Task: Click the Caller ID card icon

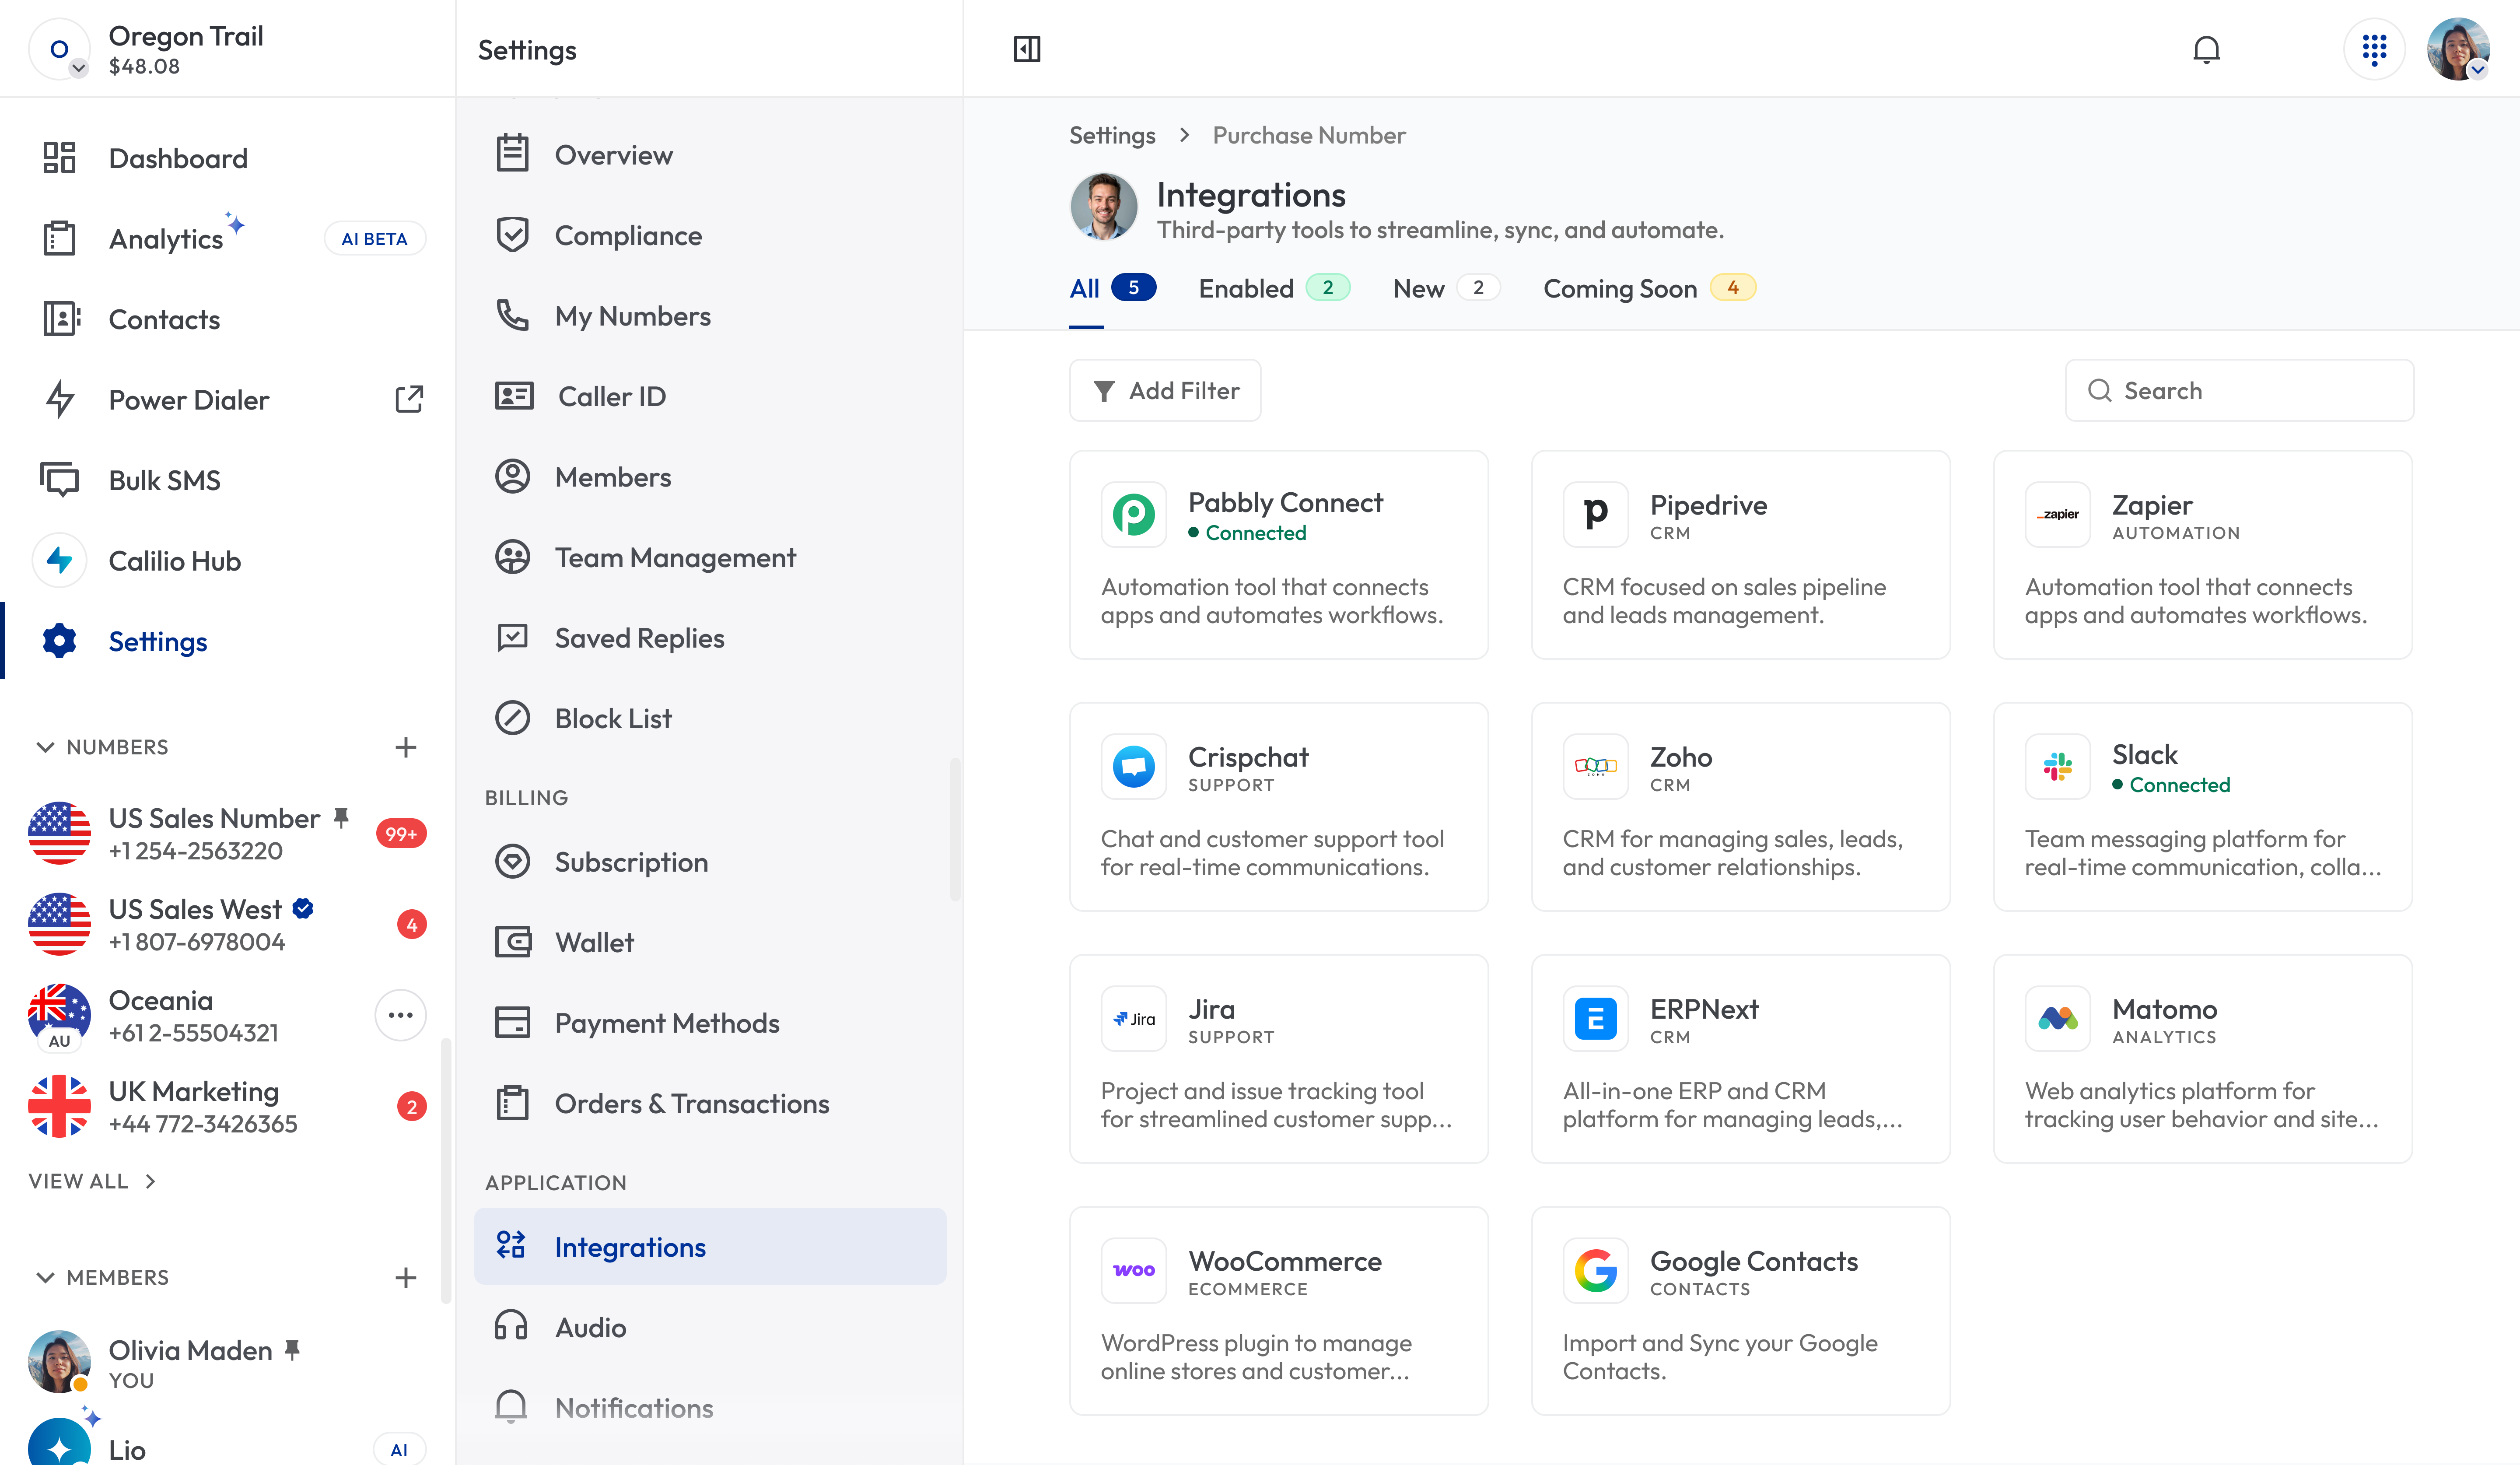Action: click(x=513, y=396)
